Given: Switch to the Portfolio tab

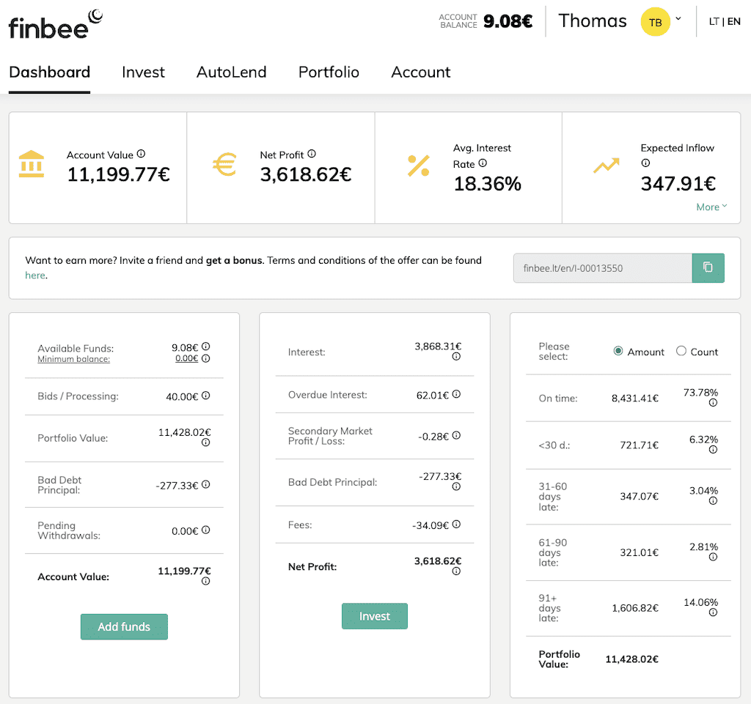Looking at the screenshot, I should (x=329, y=73).
